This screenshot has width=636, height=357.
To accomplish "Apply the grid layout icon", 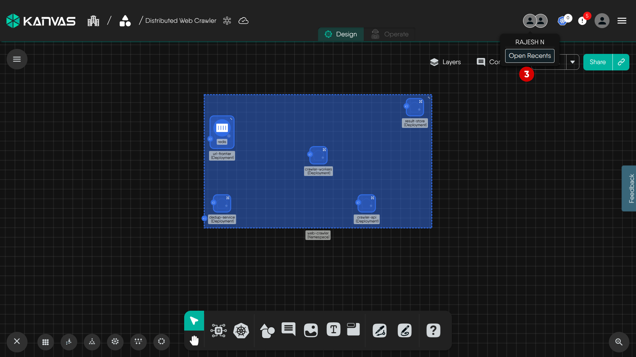I will tap(46, 342).
